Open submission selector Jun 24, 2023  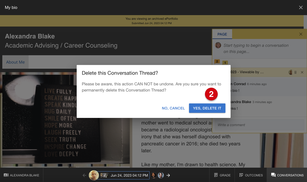[x=124, y=175]
